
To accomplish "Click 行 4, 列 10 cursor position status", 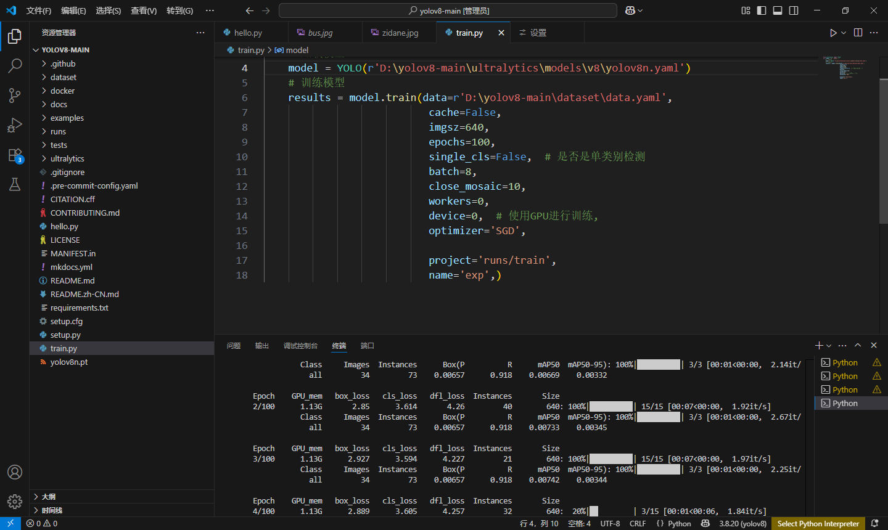I will 539,523.
